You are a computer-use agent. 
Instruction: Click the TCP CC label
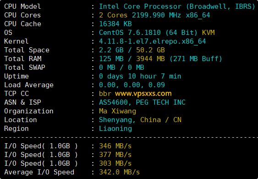pyautogui.click(x=16, y=94)
